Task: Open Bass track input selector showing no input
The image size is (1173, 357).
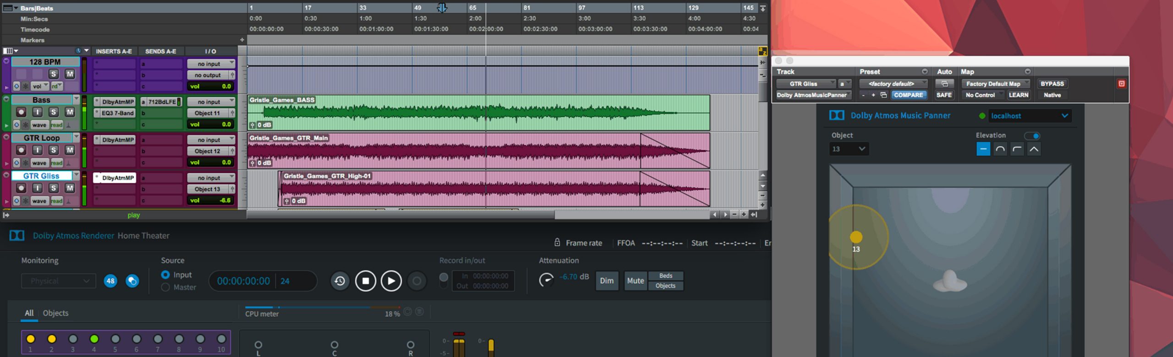Action: (x=211, y=102)
